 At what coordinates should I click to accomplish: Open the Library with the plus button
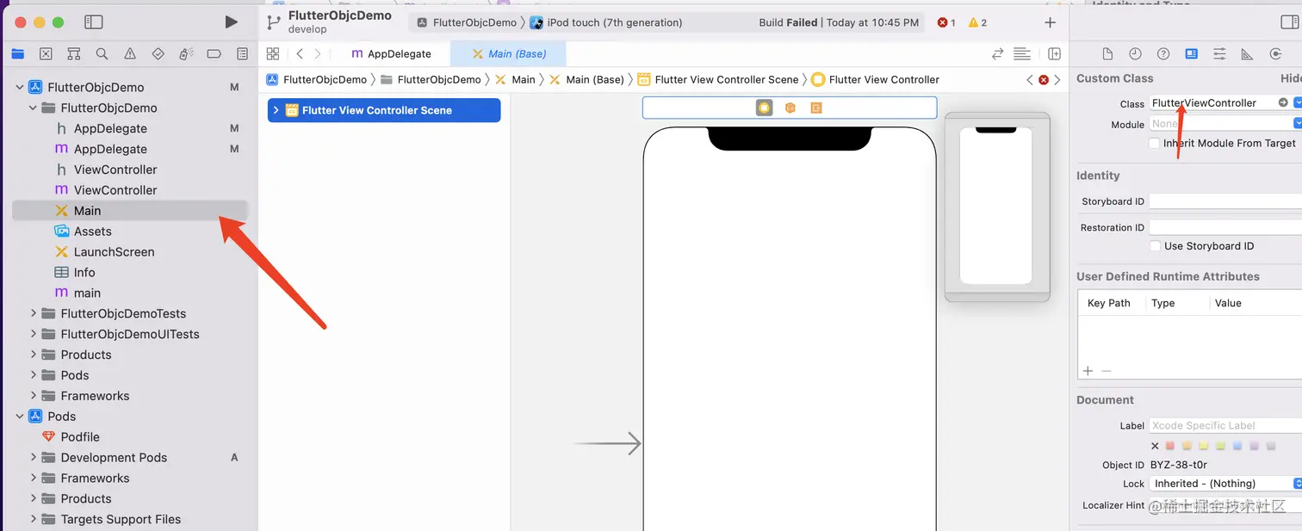pos(1050,22)
